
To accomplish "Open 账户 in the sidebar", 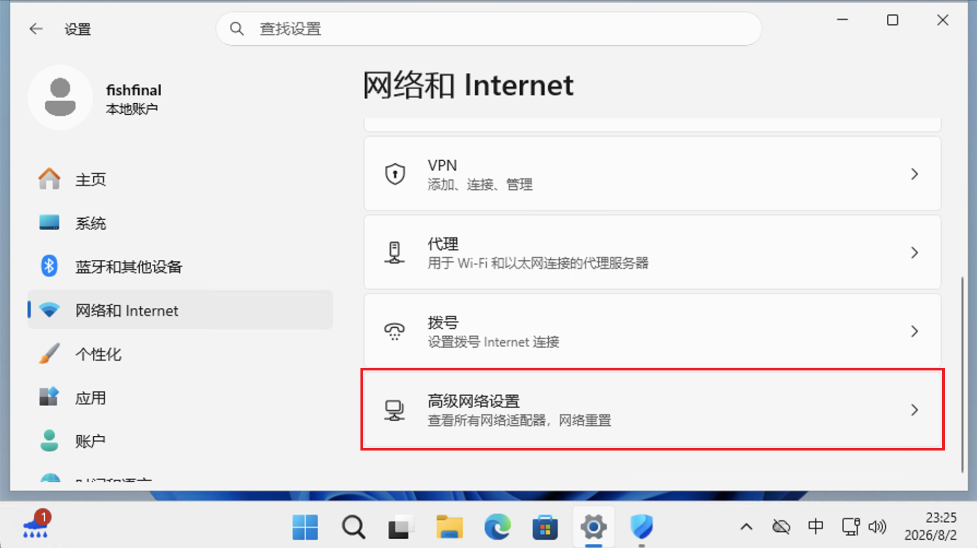I will [180, 441].
